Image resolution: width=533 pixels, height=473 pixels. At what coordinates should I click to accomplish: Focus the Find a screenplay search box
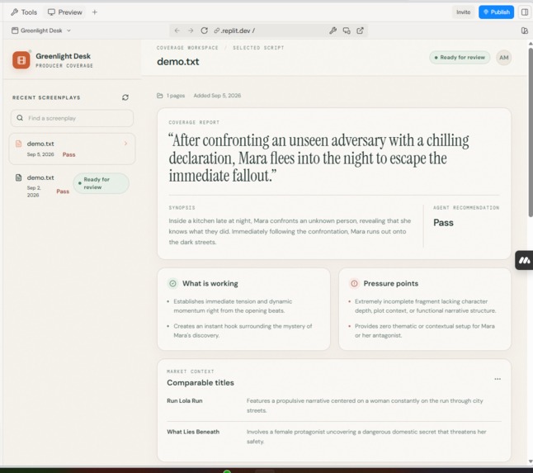point(72,118)
